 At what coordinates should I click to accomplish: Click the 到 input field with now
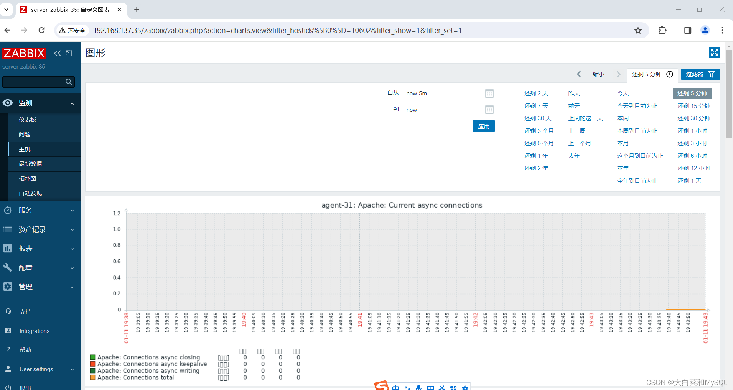443,110
